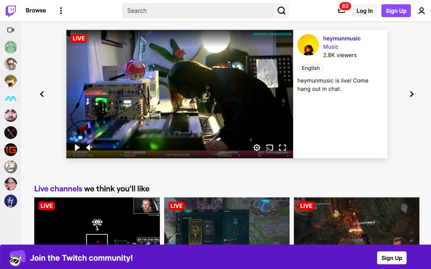This screenshot has height=269, width=431.
Task: Click the magnifying glass search icon
Action: pyautogui.click(x=281, y=10)
